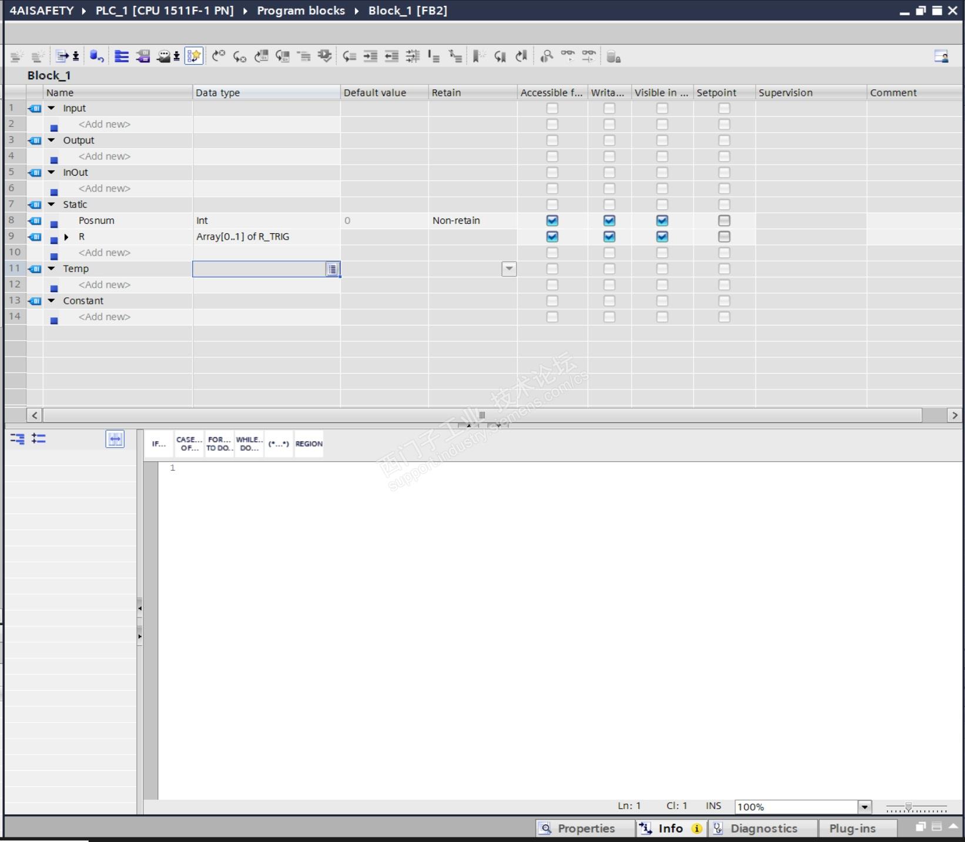Click PLC_1 [CPU 1511F-1 PN] breadcrumb

[x=165, y=11]
